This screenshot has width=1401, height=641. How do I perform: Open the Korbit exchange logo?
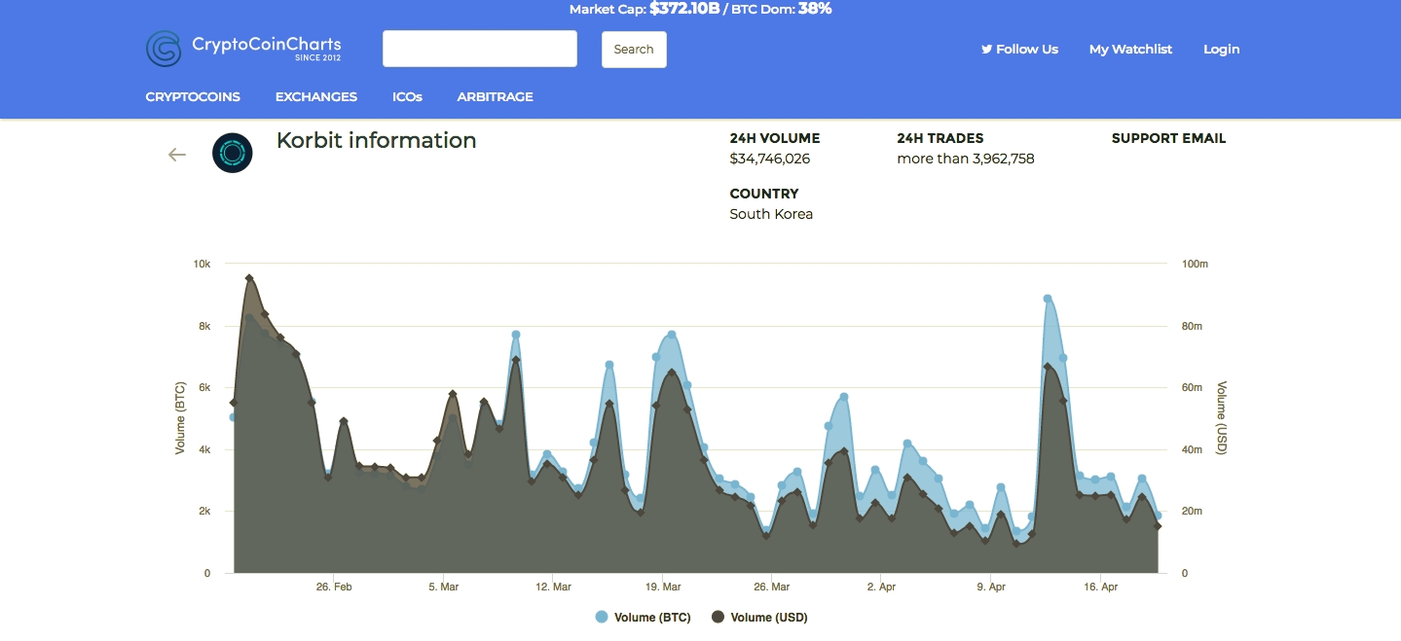coord(233,153)
